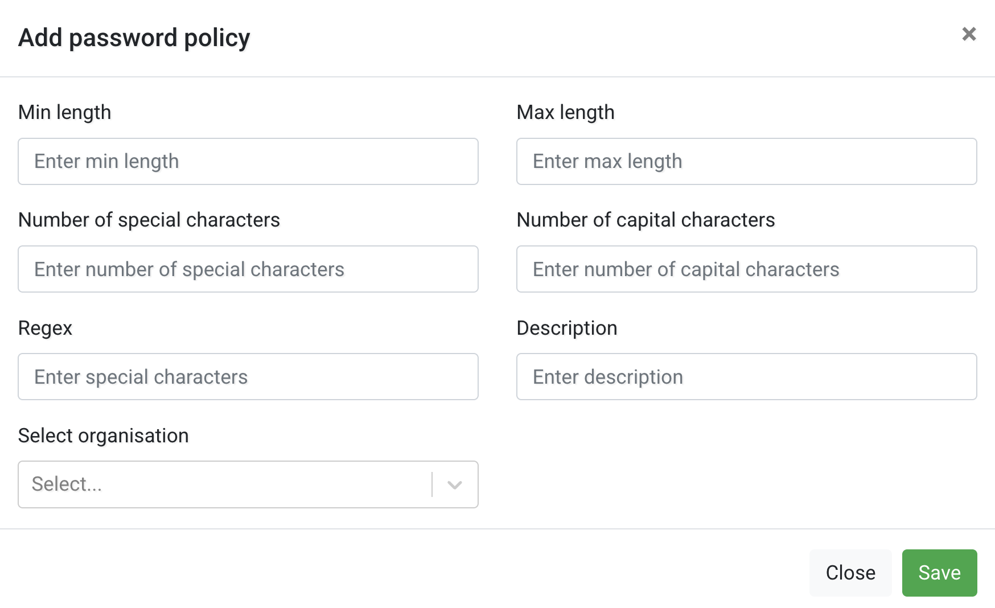Click the Number of special characters label
The height and width of the screenshot is (608, 995).
click(149, 220)
